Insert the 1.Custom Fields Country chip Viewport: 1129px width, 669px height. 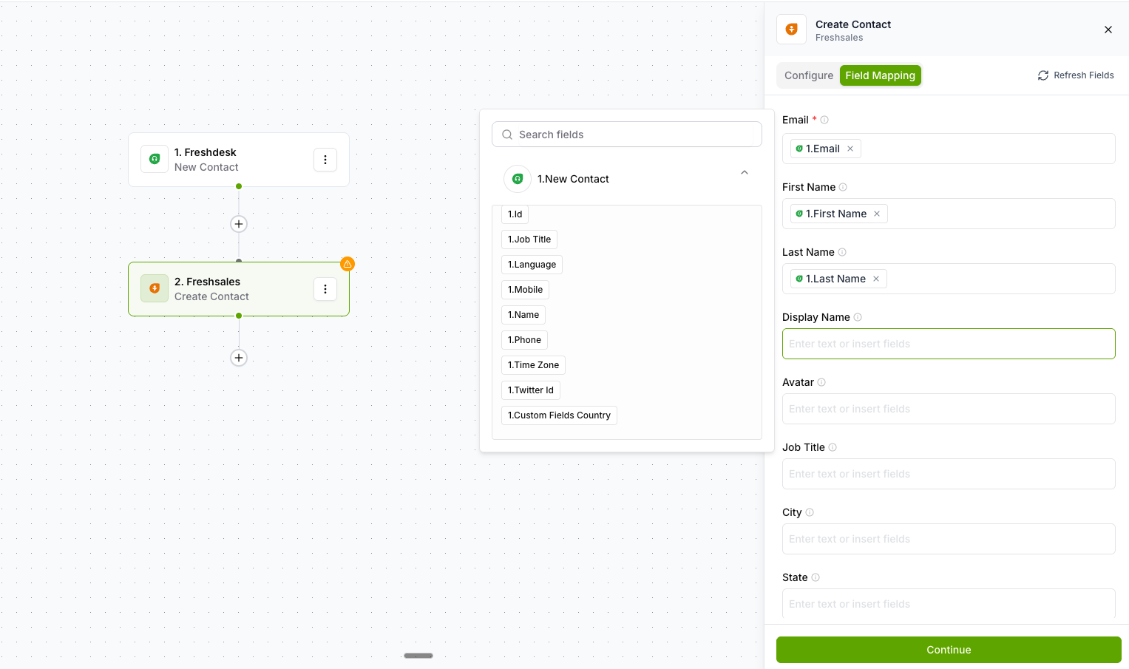559,415
